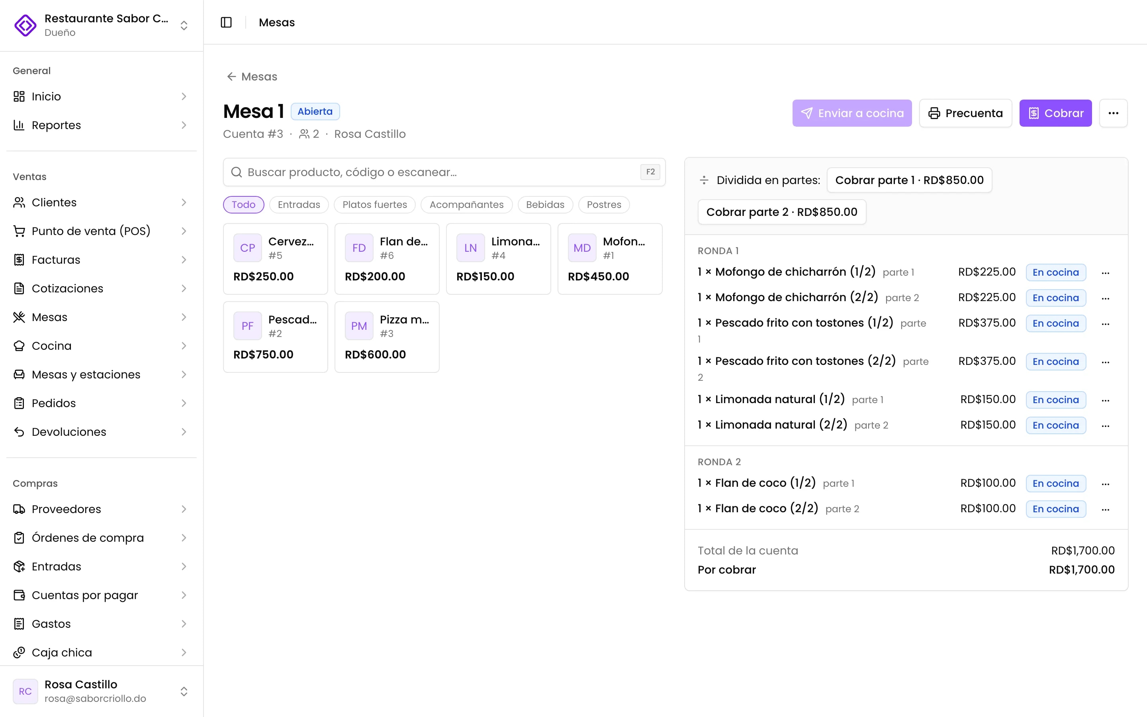The height and width of the screenshot is (717, 1147).
Task: Click the Devoluciones undo arrow icon
Action: pyautogui.click(x=19, y=432)
